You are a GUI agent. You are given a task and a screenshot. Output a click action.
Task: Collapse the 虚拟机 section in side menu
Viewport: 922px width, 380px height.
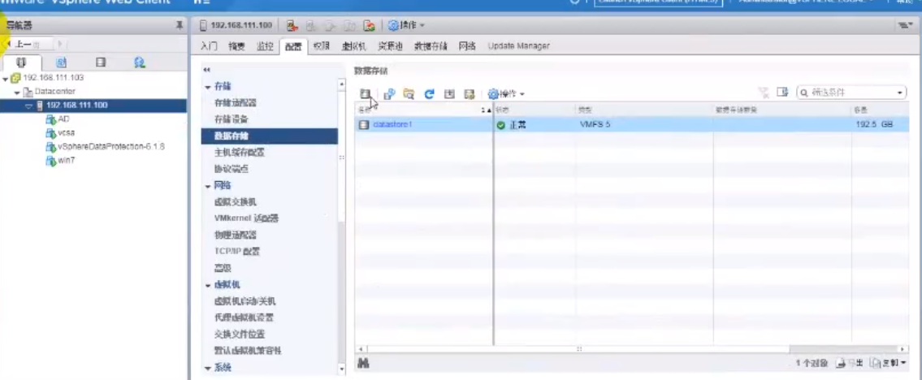208,286
